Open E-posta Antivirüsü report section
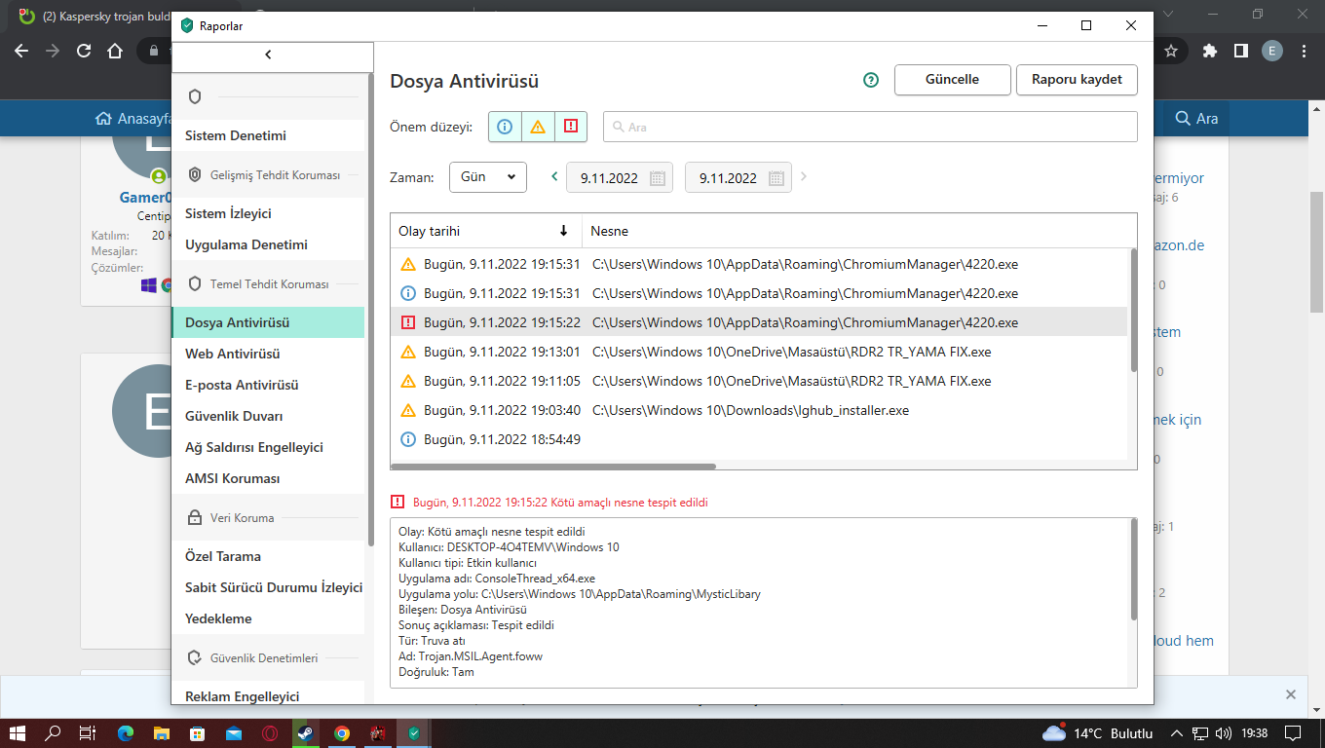 point(268,385)
